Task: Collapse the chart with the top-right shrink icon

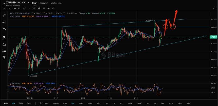Action: [x=214, y=8]
